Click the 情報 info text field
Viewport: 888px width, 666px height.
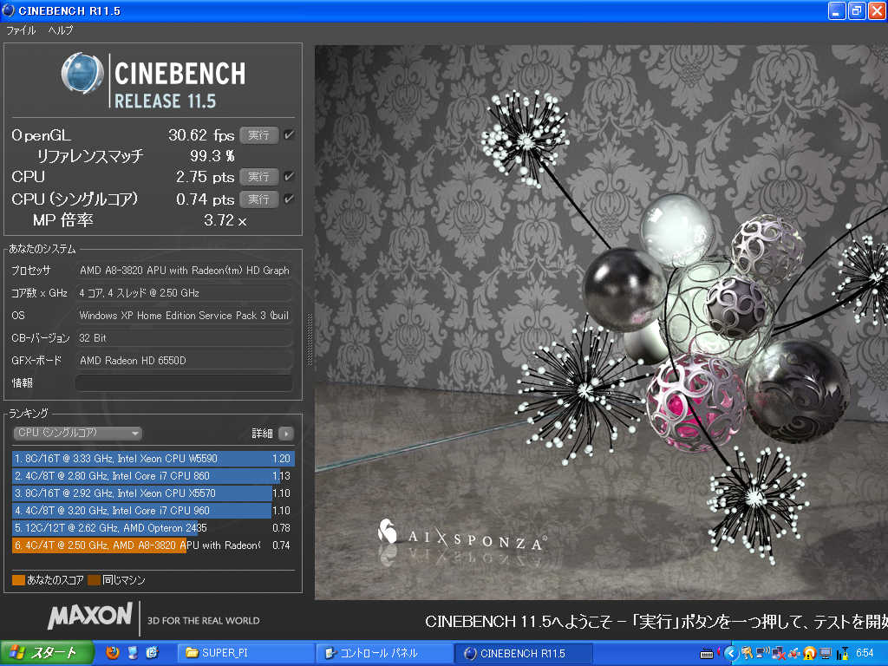(x=183, y=382)
